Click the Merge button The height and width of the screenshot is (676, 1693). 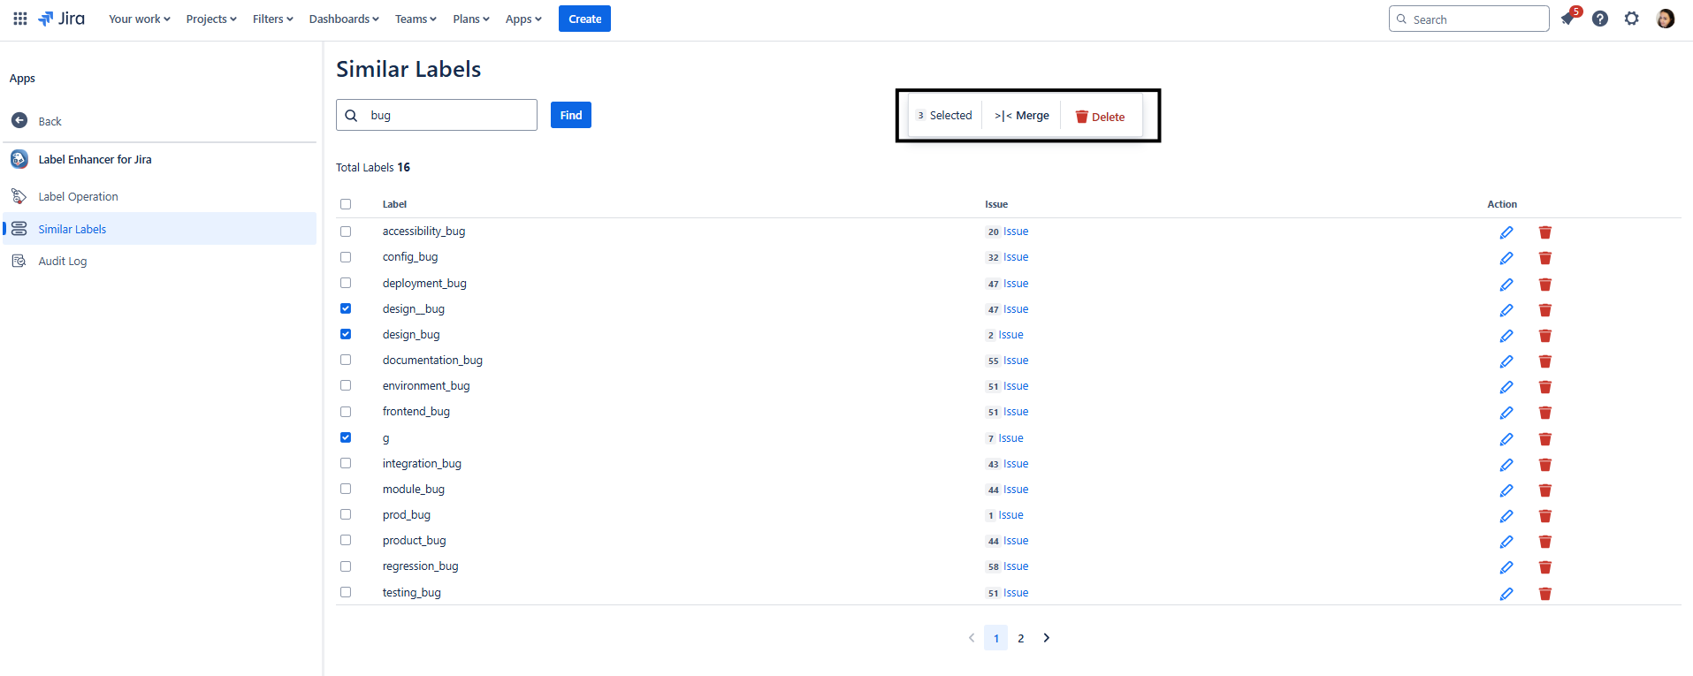click(x=1022, y=116)
